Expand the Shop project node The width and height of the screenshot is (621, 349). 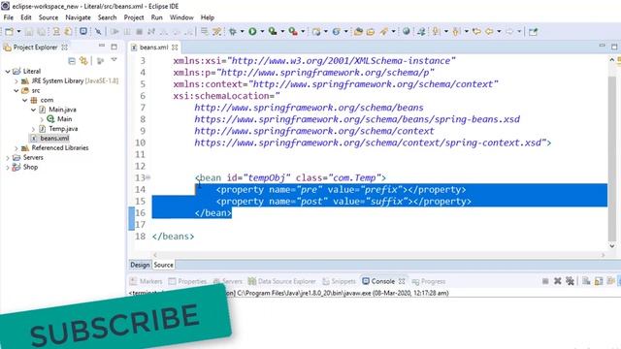coord(8,168)
